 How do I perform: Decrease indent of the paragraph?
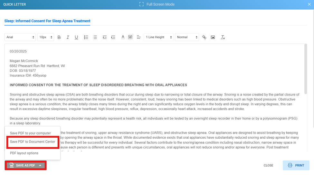coord(105,37)
